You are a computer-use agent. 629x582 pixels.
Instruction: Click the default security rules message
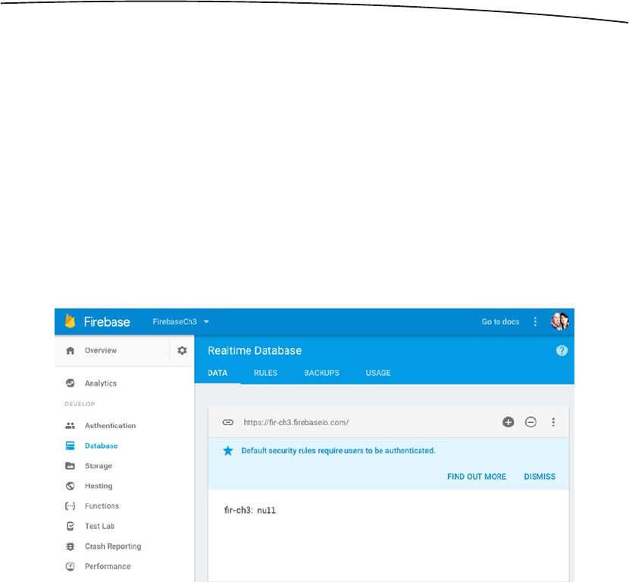click(x=338, y=451)
